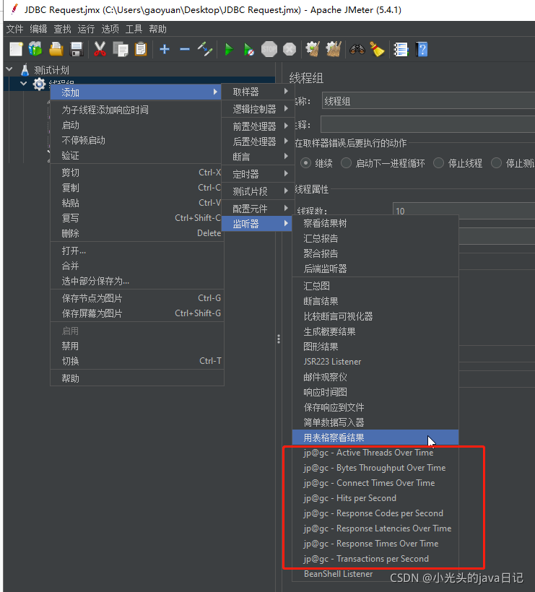Image resolution: width=535 pixels, height=592 pixels.
Task: Expand the 取样器 submenu
Action: click(256, 92)
